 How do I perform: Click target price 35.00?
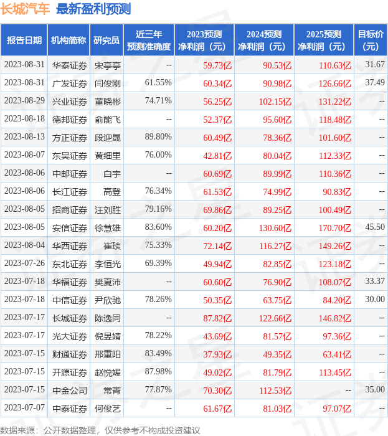click(x=375, y=390)
